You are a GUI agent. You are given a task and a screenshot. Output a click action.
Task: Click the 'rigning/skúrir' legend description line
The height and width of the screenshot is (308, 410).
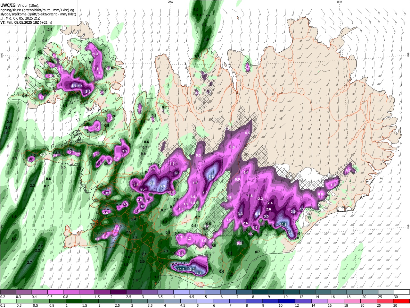point(37,10)
